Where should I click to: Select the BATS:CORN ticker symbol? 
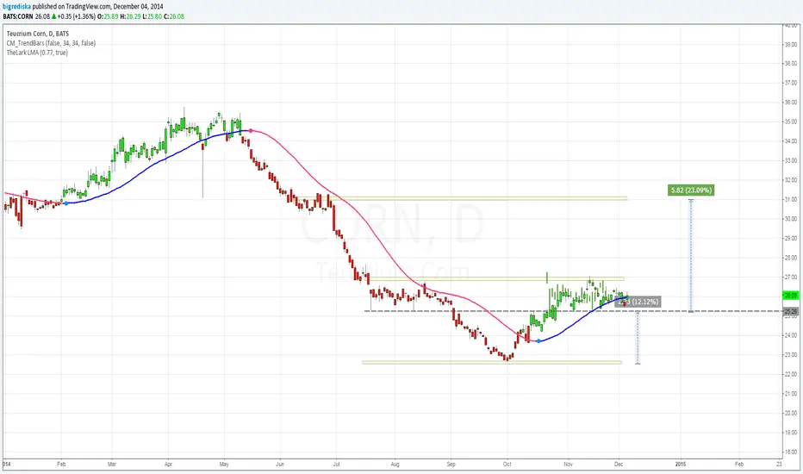[18, 16]
